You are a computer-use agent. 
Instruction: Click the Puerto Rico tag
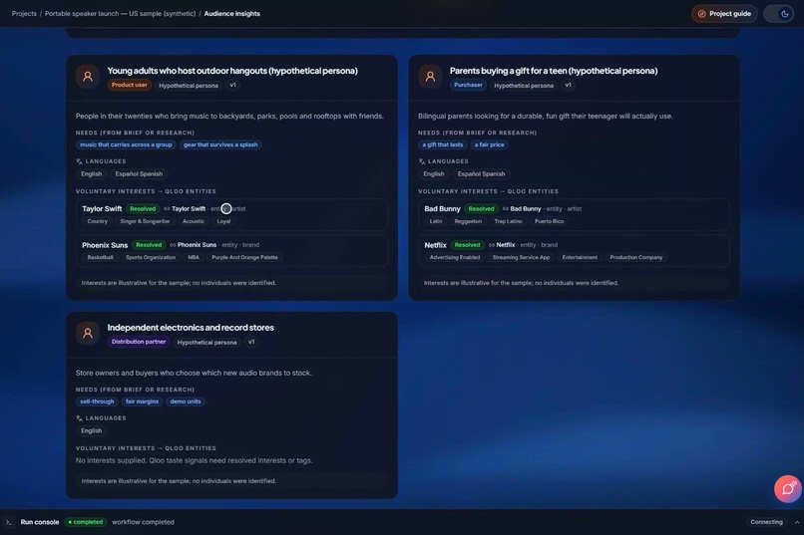click(549, 222)
